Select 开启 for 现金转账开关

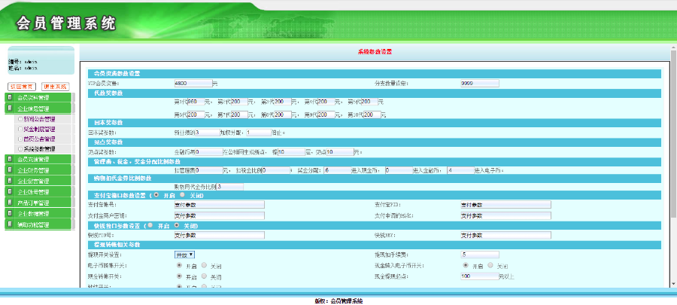point(179,276)
